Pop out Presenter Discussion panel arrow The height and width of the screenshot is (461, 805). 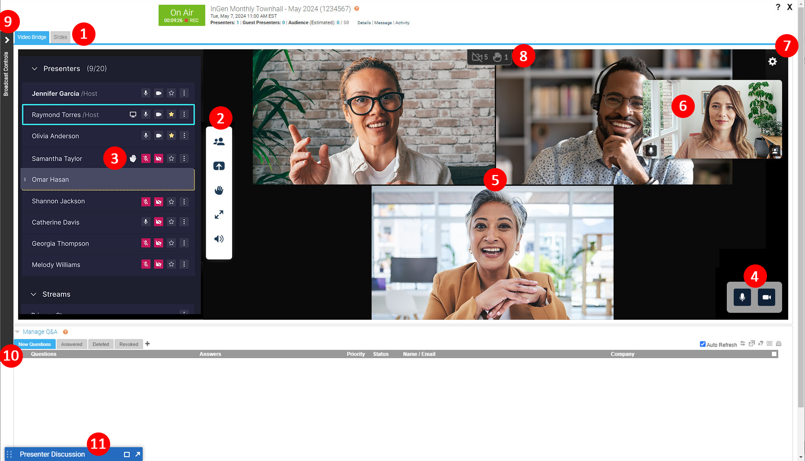pyautogui.click(x=138, y=454)
